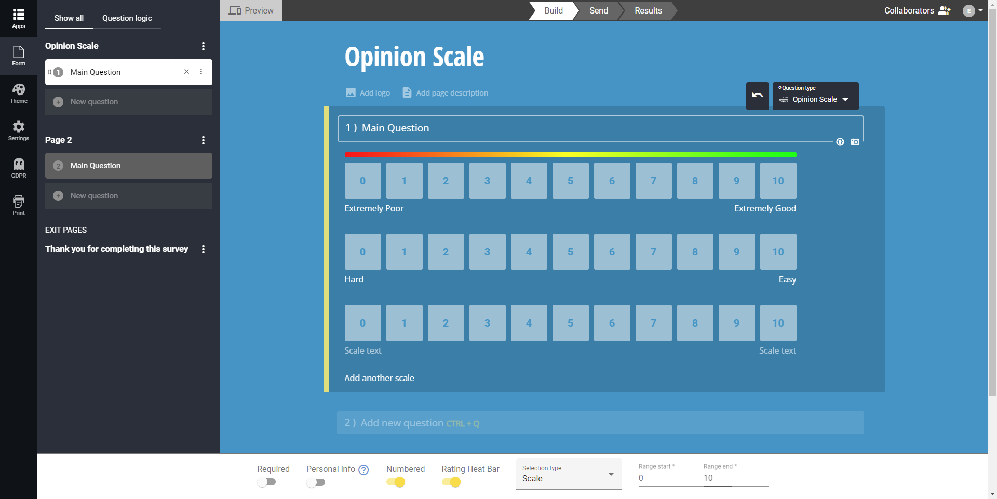Click the Add page description icon
Image resolution: width=997 pixels, height=499 pixels.
click(407, 92)
